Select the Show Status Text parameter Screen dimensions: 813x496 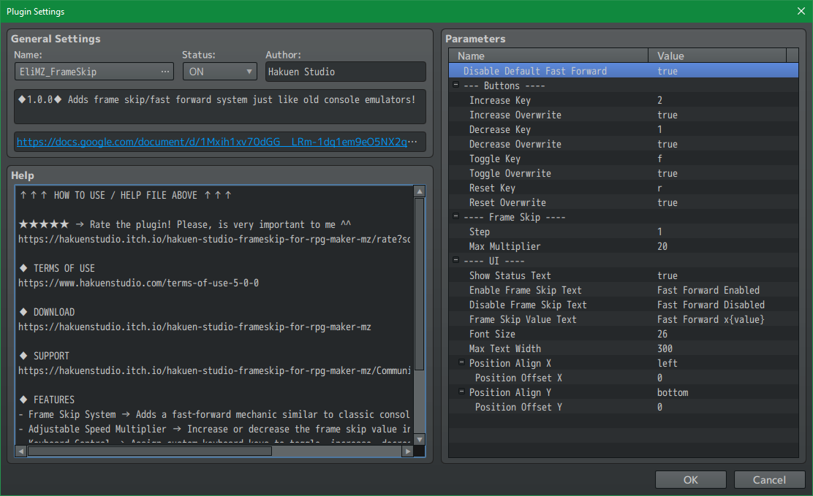click(x=510, y=275)
